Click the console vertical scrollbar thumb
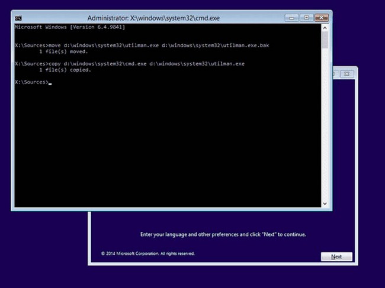Screen dimensions: 385x288 pyautogui.click(x=325, y=40)
